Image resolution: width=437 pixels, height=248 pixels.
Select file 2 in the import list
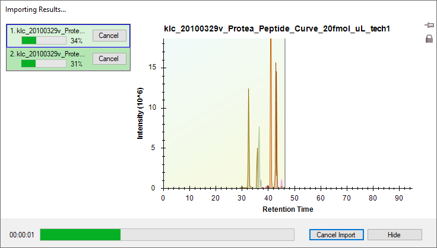click(x=68, y=59)
